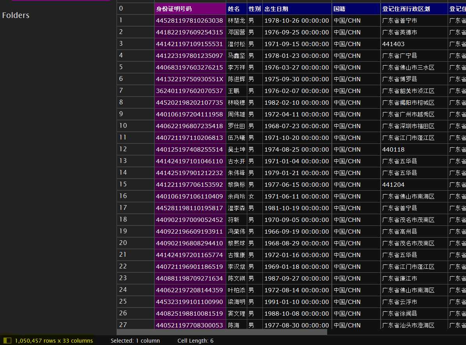Click the 'Cell Length: 6' status text
The image size is (466, 345).
(195, 341)
